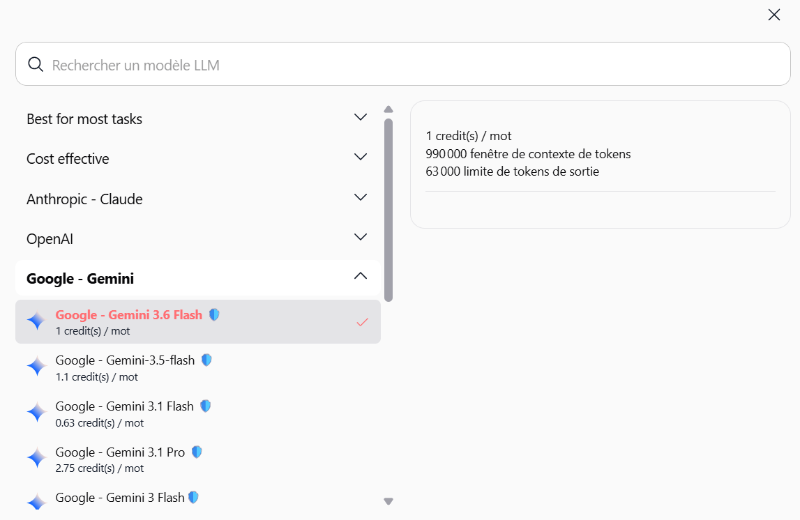Expand the Best for most tasks section
Viewport: 800px width, 520px height.
[x=198, y=118]
